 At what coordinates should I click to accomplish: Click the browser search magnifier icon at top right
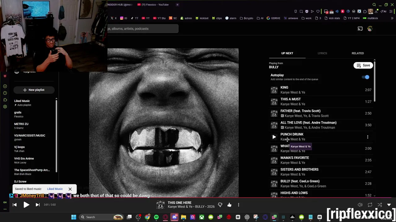374,5
